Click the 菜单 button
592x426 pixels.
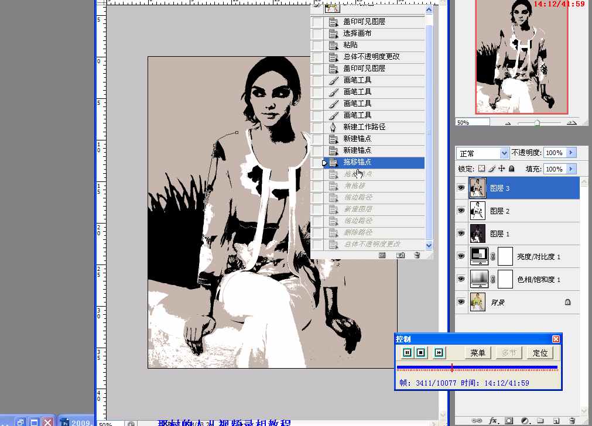click(478, 353)
